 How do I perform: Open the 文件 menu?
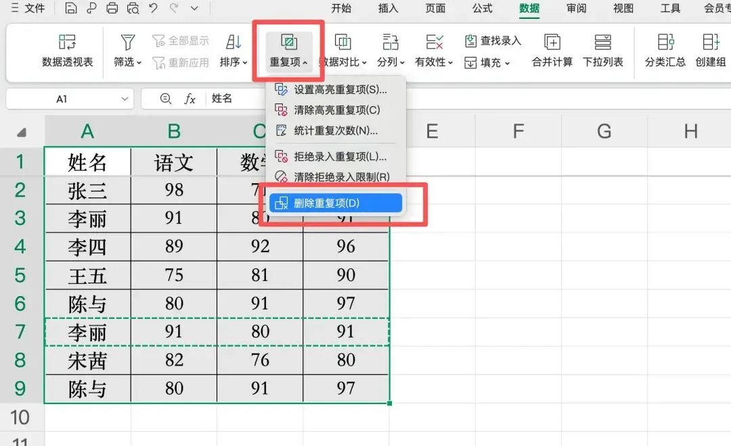pos(28,8)
